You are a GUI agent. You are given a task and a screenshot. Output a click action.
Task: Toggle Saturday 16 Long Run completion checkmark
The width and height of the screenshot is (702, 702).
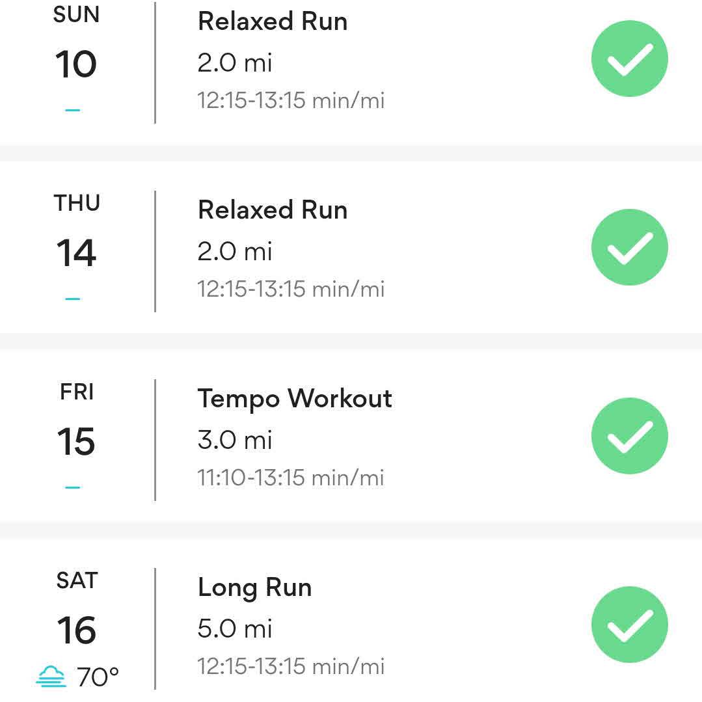coord(630,625)
